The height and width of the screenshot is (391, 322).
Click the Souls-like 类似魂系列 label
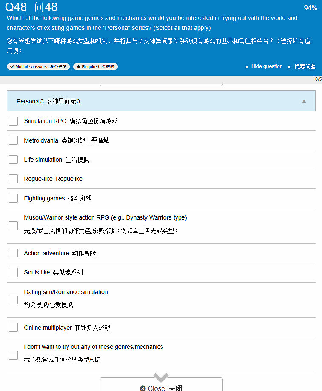53,272
